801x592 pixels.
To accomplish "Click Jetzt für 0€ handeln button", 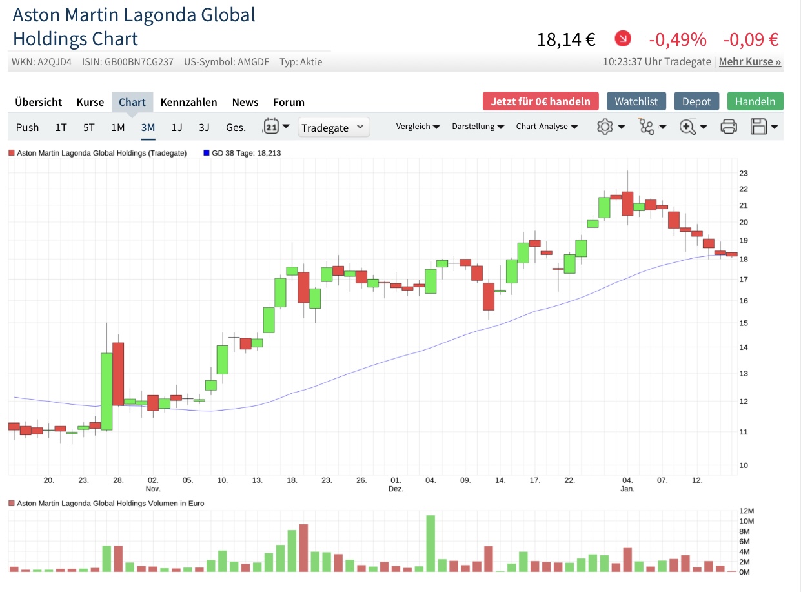I will pyautogui.click(x=541, y=101).
